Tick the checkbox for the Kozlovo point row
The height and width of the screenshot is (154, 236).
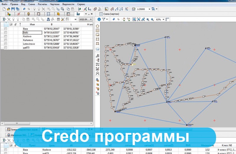6,36
